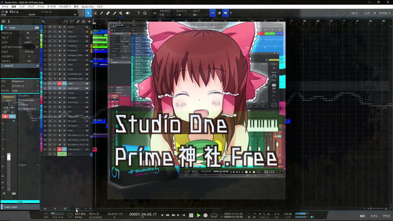Open the ヘルプ menu
This screenshot has height=221, width=393.
[x=99, y=7]
